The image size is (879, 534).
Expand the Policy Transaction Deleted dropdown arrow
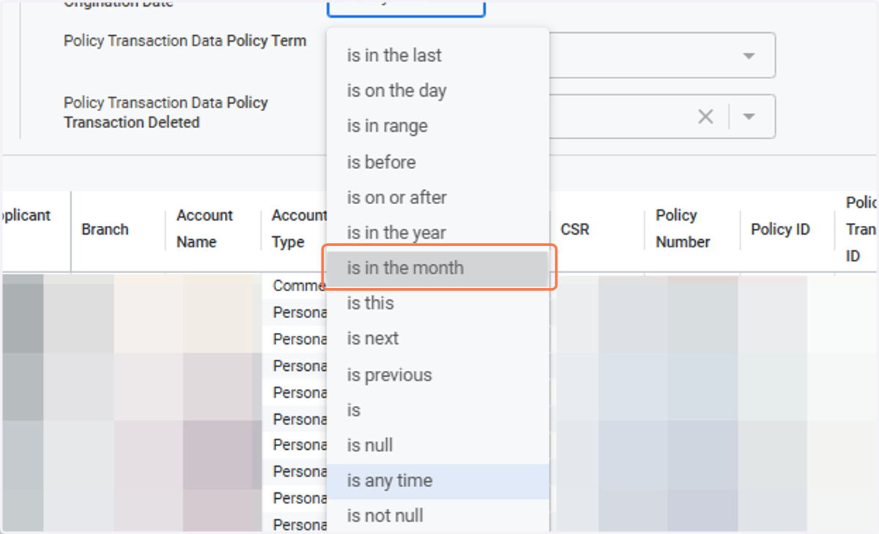pyautogui.click(x=749, y=116)
